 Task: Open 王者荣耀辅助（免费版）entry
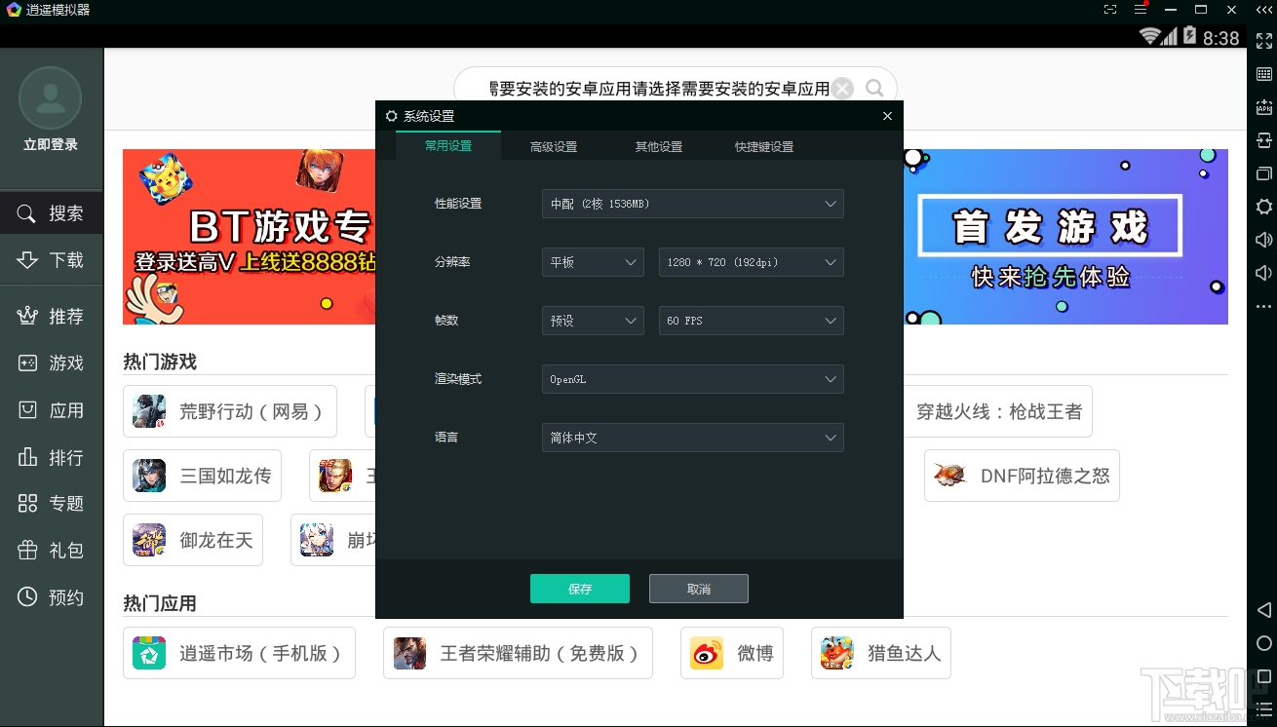[519, 653]
